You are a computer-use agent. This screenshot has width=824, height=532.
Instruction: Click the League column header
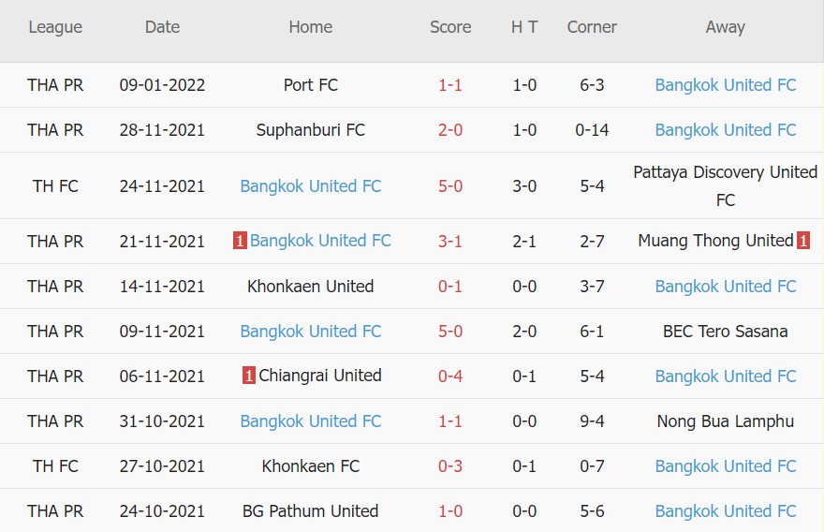tap(55, 27)
